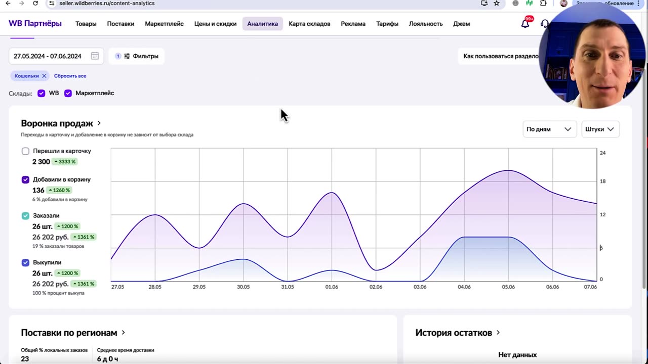This screenshot has height=364, width=648.
Task: Click the 05.06 peak on the chart
Action: 508,170
